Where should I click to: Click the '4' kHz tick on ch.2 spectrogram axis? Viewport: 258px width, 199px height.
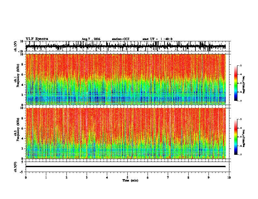pos(23,139)
